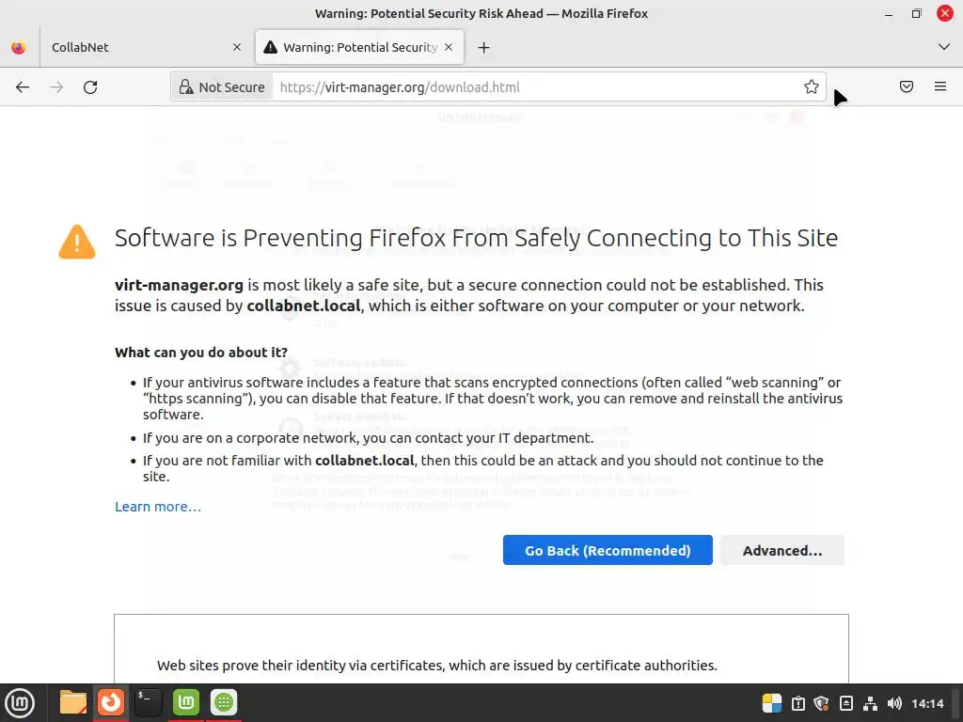963x722 pixels.
Task: Click the Not Secure lock indicator
Action: (x=222, y=87)
